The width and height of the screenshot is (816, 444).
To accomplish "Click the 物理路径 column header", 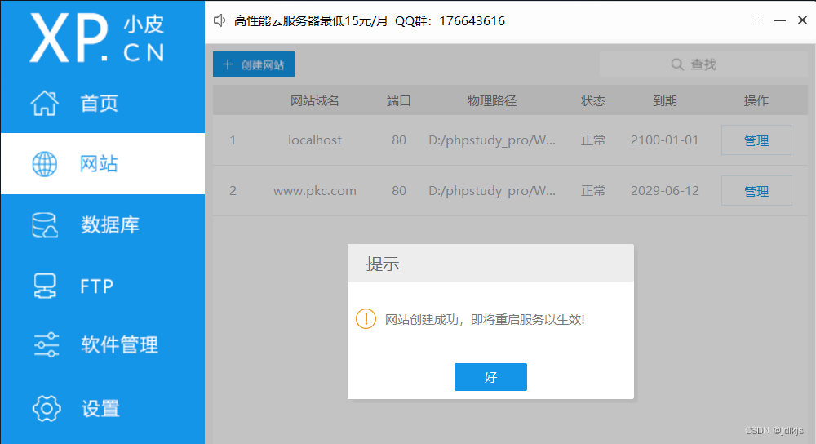I will 492,101.
